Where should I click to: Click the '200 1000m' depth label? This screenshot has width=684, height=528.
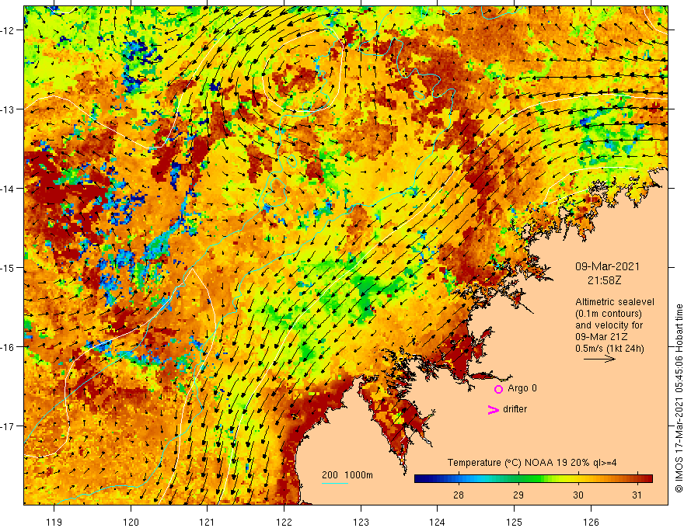347,475
